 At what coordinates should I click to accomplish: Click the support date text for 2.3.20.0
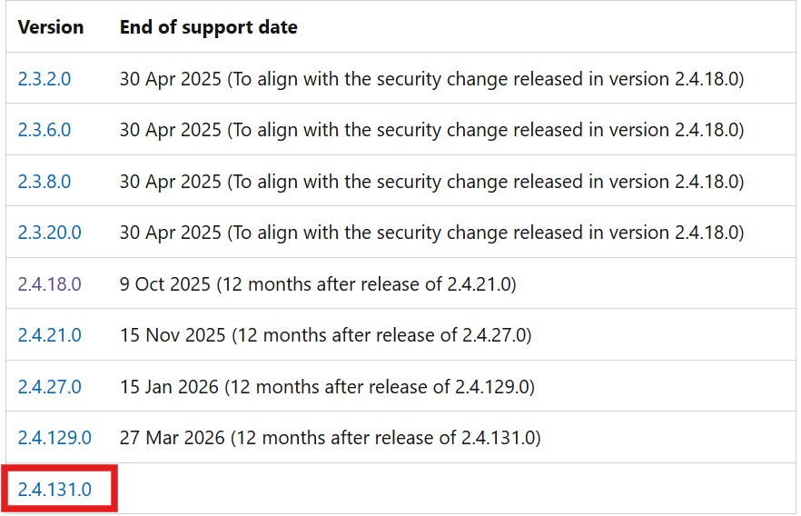(431, 233)
